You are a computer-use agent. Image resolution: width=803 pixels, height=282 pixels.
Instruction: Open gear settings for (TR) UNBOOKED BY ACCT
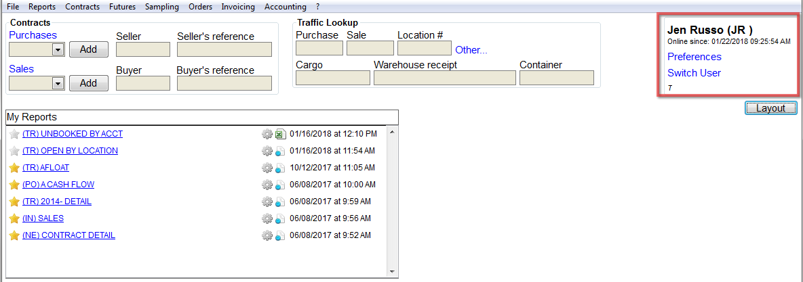267,135
